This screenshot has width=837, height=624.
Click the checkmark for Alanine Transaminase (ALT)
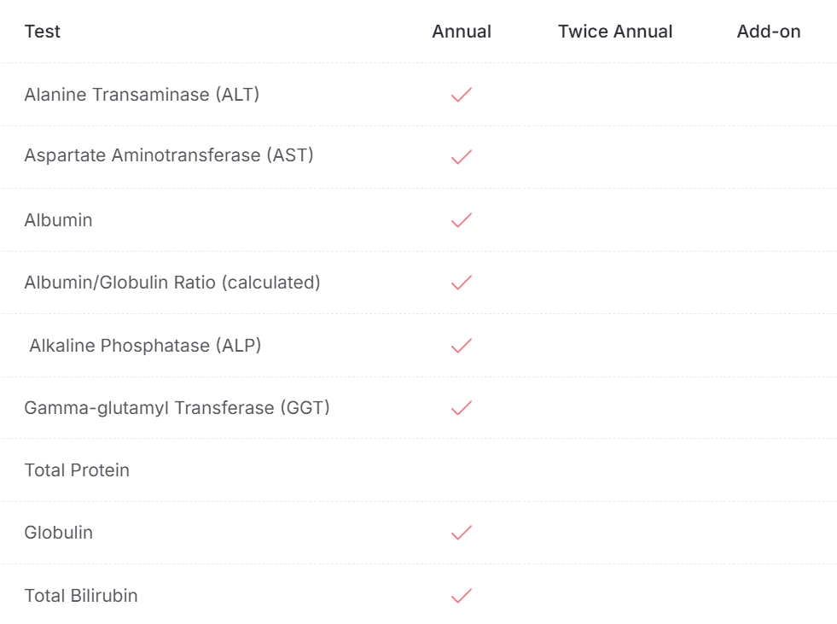pyautogui.click(x=462, y=95)
